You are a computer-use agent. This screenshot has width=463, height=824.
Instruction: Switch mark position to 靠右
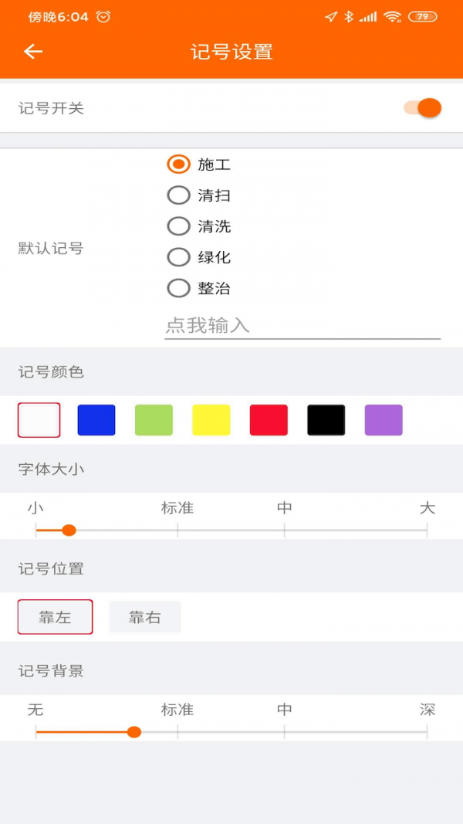click(144, 616)
